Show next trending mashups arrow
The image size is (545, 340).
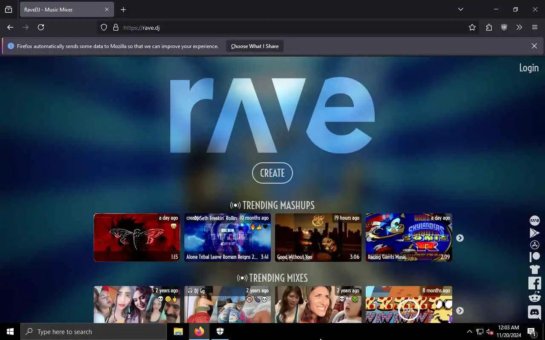tap(460, 238)
